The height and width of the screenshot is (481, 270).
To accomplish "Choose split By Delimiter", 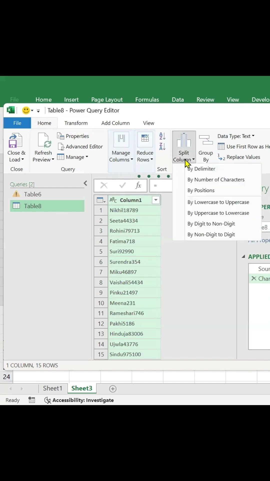I will [x=201, y=169].
